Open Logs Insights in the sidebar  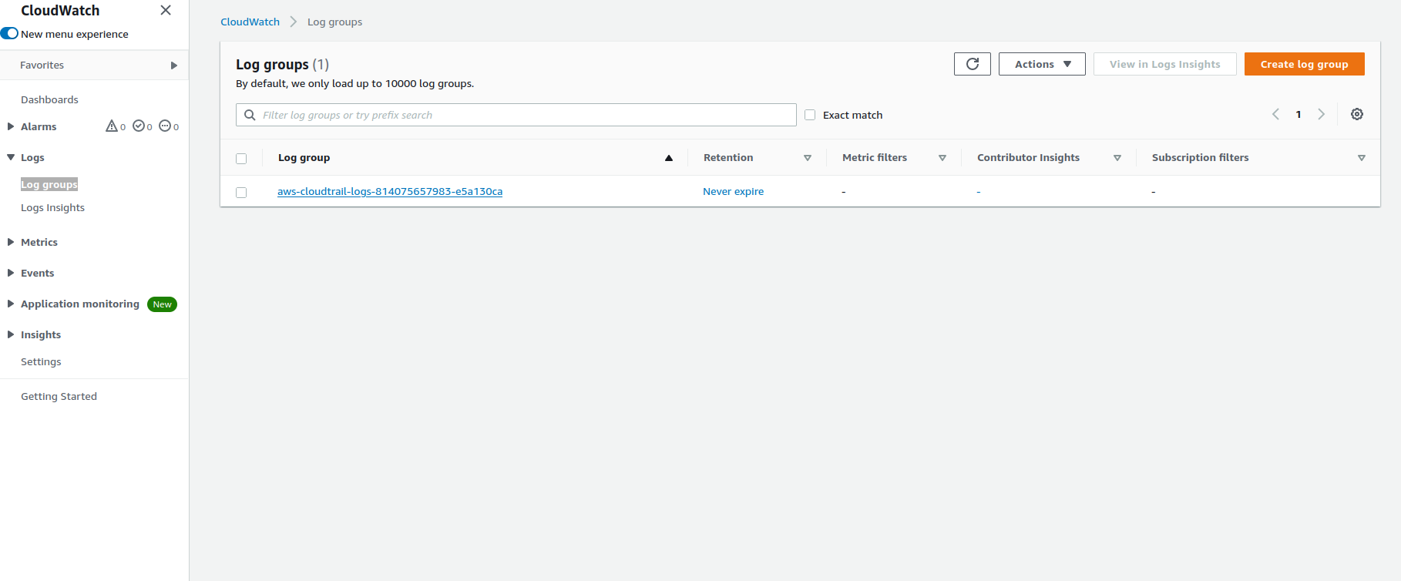52,207
